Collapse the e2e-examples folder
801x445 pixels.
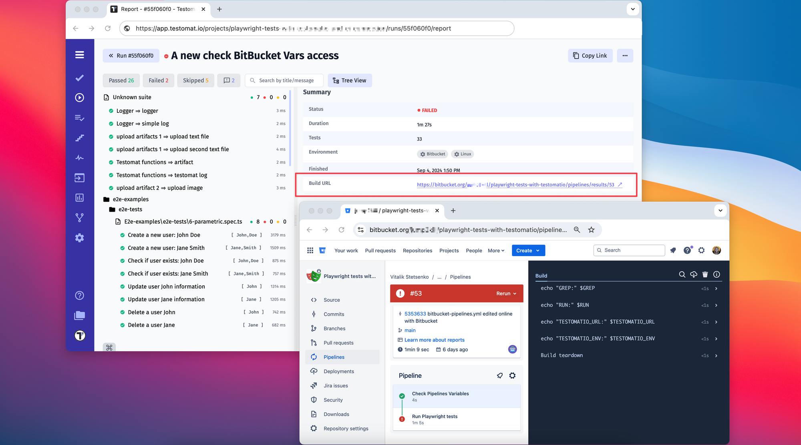pos(106,199)
